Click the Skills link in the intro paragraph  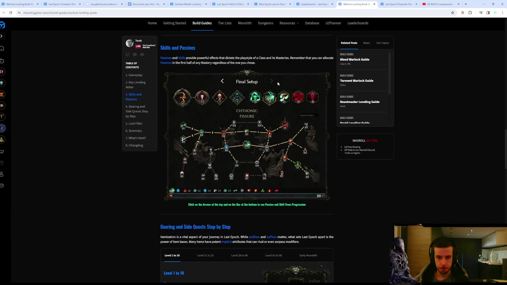[x=181, y=58]
